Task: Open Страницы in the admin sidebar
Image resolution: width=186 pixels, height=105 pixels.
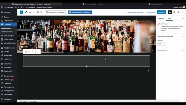Action: [8, 24]
